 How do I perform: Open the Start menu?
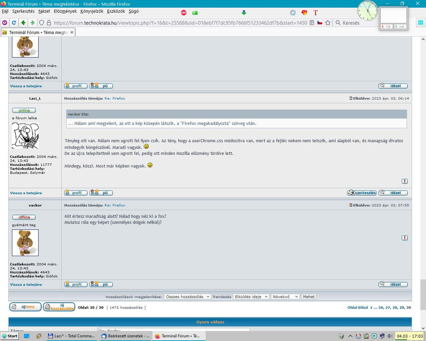point(9,336)
